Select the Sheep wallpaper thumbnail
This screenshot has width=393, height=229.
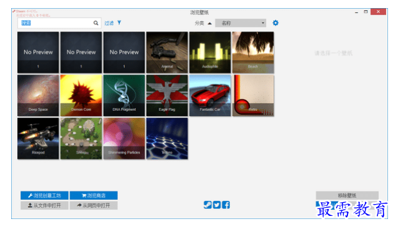click(x=81, y=139)
